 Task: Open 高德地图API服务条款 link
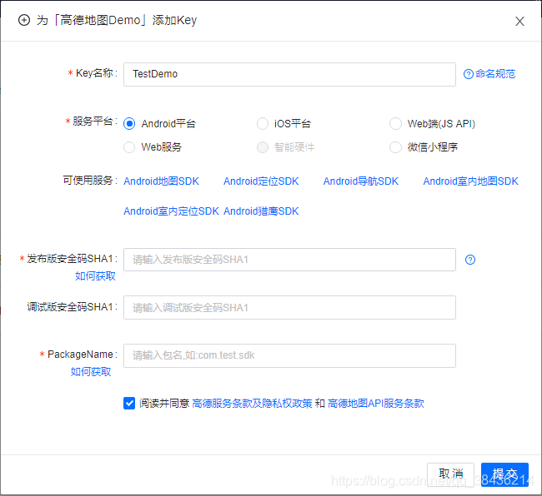(x=376, y=404)
